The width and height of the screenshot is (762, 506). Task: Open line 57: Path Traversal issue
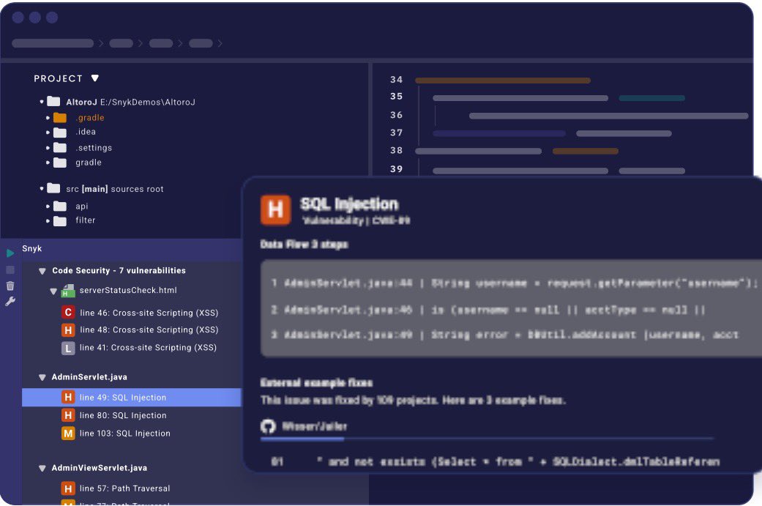124,488
